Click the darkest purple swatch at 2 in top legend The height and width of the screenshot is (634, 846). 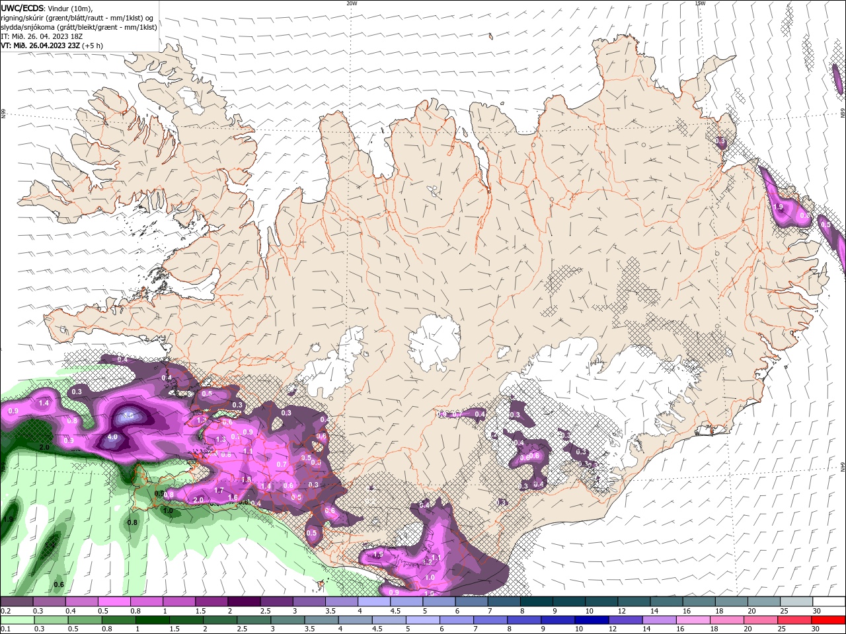(244, 601)
